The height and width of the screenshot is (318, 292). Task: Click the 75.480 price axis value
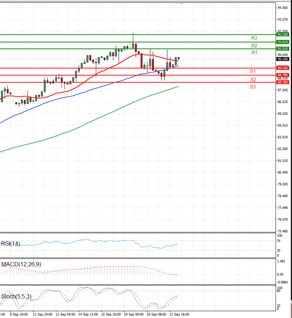tap(283, 231)
